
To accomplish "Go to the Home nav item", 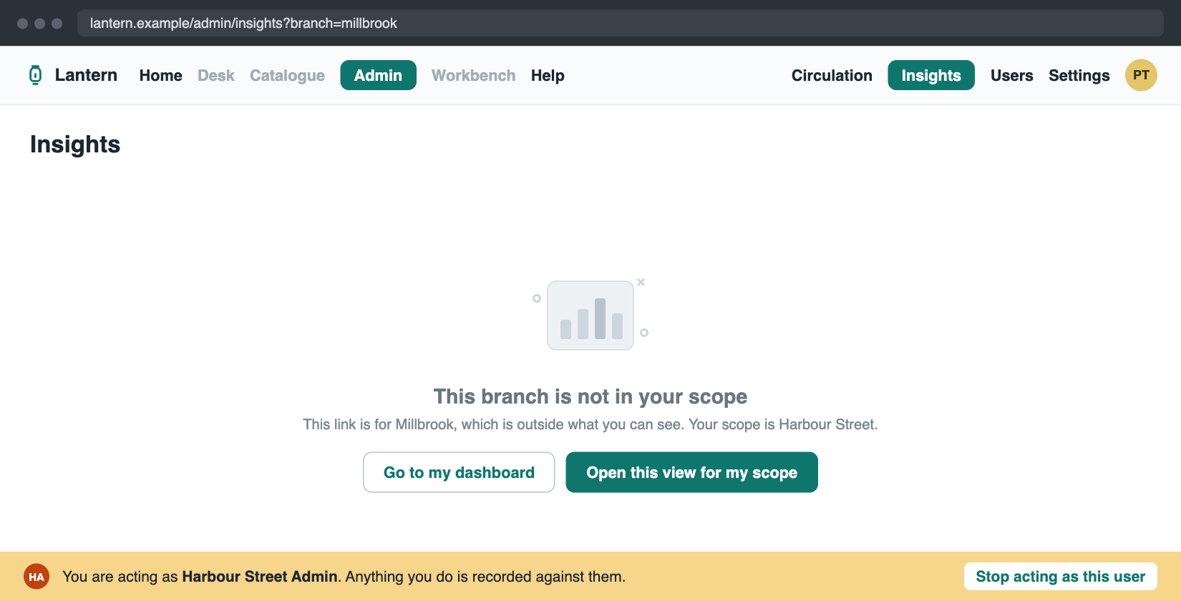I will coord(161,75).
